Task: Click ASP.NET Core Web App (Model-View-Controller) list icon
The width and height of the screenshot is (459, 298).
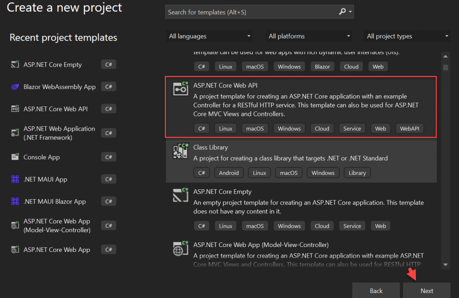Action: point(181,248)
